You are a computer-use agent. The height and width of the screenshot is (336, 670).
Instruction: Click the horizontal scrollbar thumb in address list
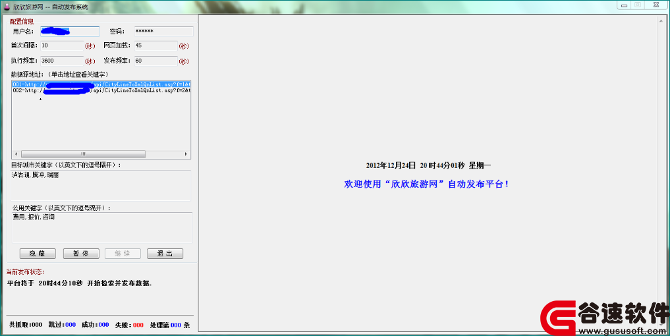[83, 154]
